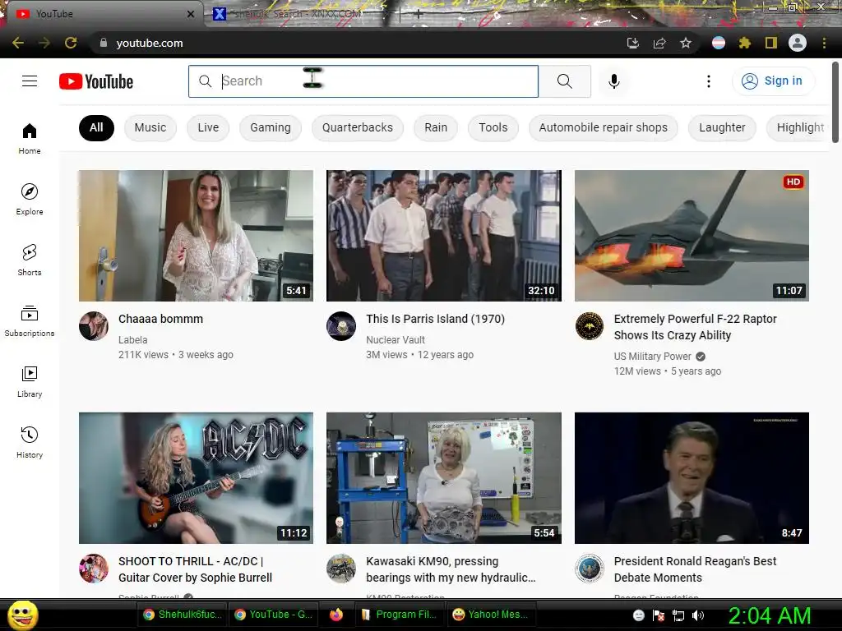The width and height of the screenshot is (842, 631).
Task: Toggle the browser side panel icon
Action: (x=770, y=43)
